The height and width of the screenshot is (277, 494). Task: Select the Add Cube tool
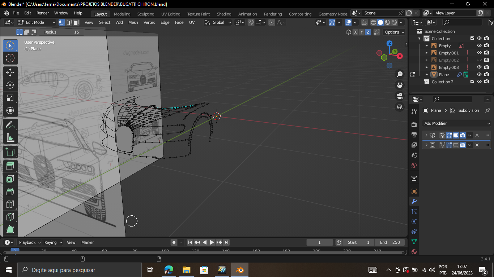coord(10,152)
